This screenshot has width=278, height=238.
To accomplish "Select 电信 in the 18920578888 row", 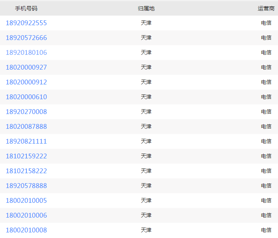I will tap(266, 186).
